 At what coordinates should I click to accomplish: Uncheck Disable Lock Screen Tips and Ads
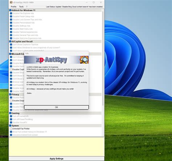11,20
